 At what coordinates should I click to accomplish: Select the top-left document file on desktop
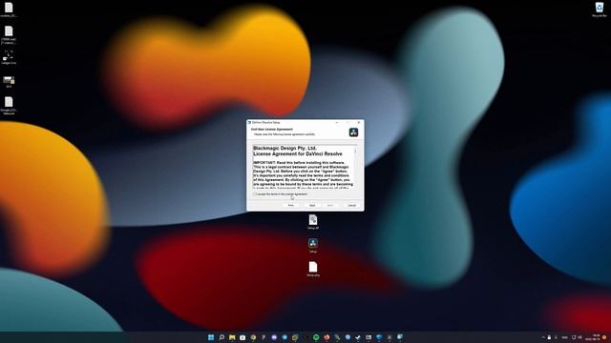tap(9, 10)
